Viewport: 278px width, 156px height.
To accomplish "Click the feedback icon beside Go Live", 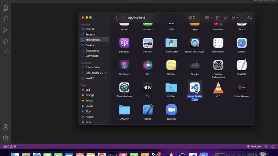I will [266, 146].
